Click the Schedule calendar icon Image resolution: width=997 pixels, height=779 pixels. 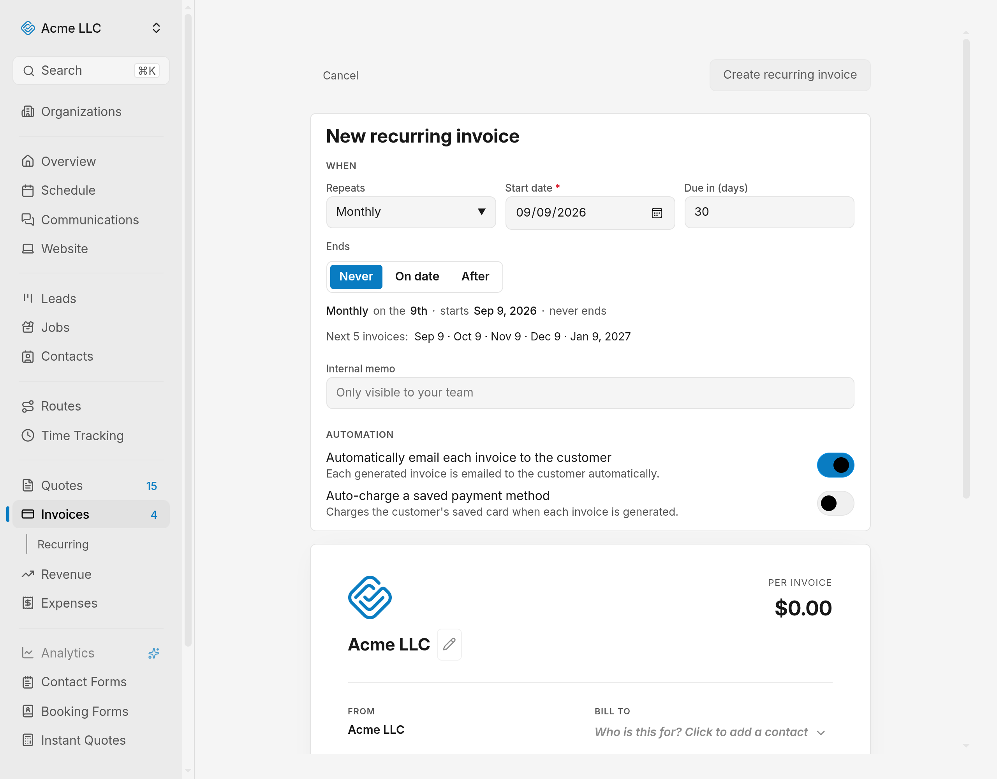pos(28,190)
